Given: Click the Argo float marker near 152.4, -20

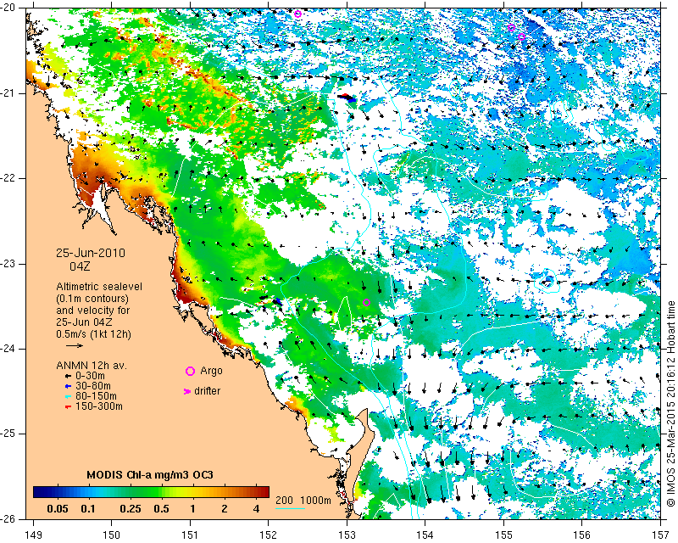Looking at the screenshot, I should coord(297,14).
